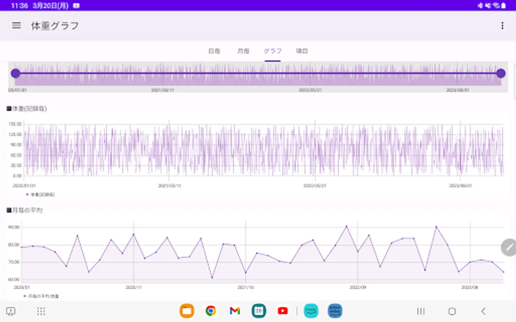
Task: Open the orange My Files app
Action: [187, 311]
